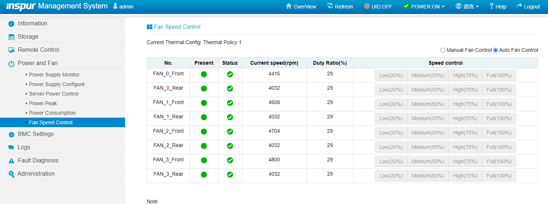The height and width of the screenshot is (204, 548).
Task: Select Auto Fan Control radio button
Action: (495, 50)
